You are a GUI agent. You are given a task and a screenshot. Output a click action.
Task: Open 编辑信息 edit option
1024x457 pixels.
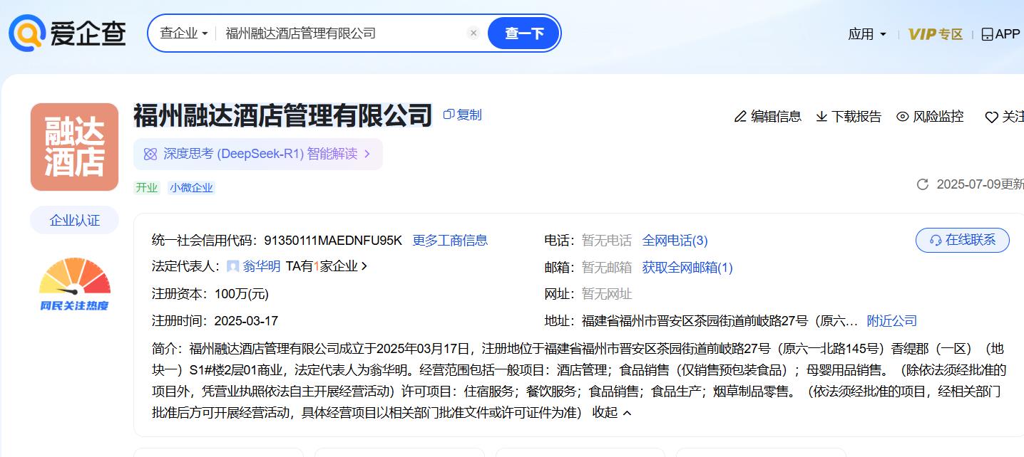click(x=768, y=116)
